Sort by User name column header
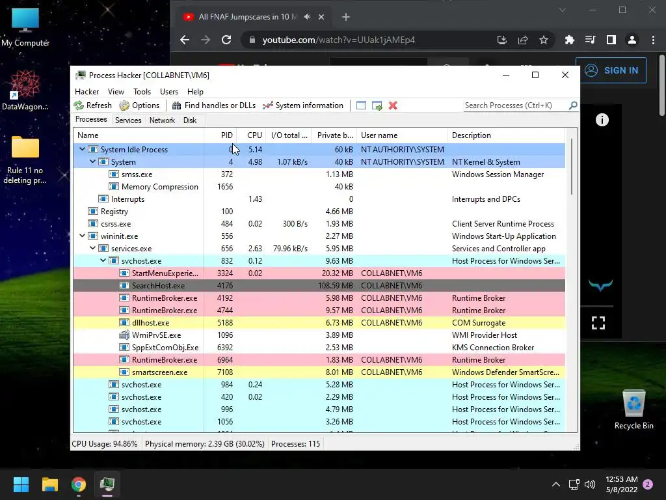This screenshot has height=500, width=666. pos(402,135)
